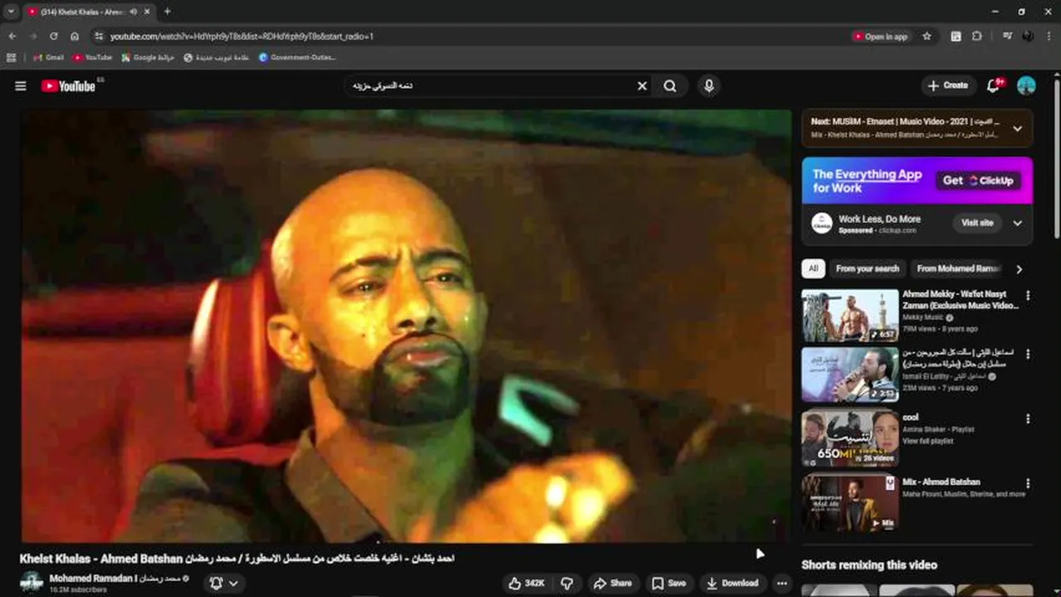Open options for cool playlist
1061x597 pixels.
1028,417
